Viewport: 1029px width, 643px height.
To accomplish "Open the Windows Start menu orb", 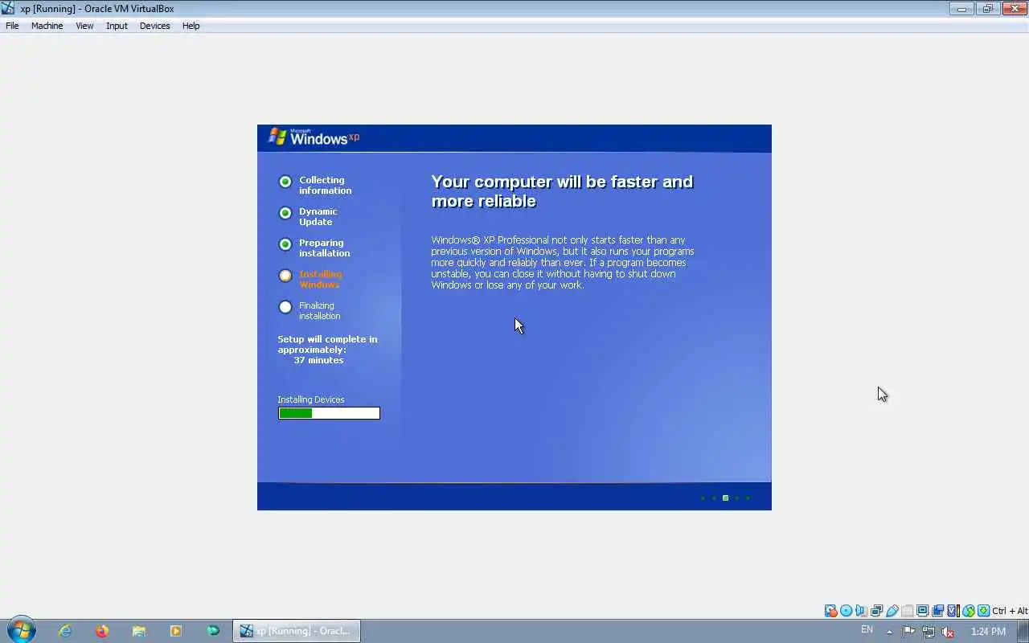I will tap(21, 630).
